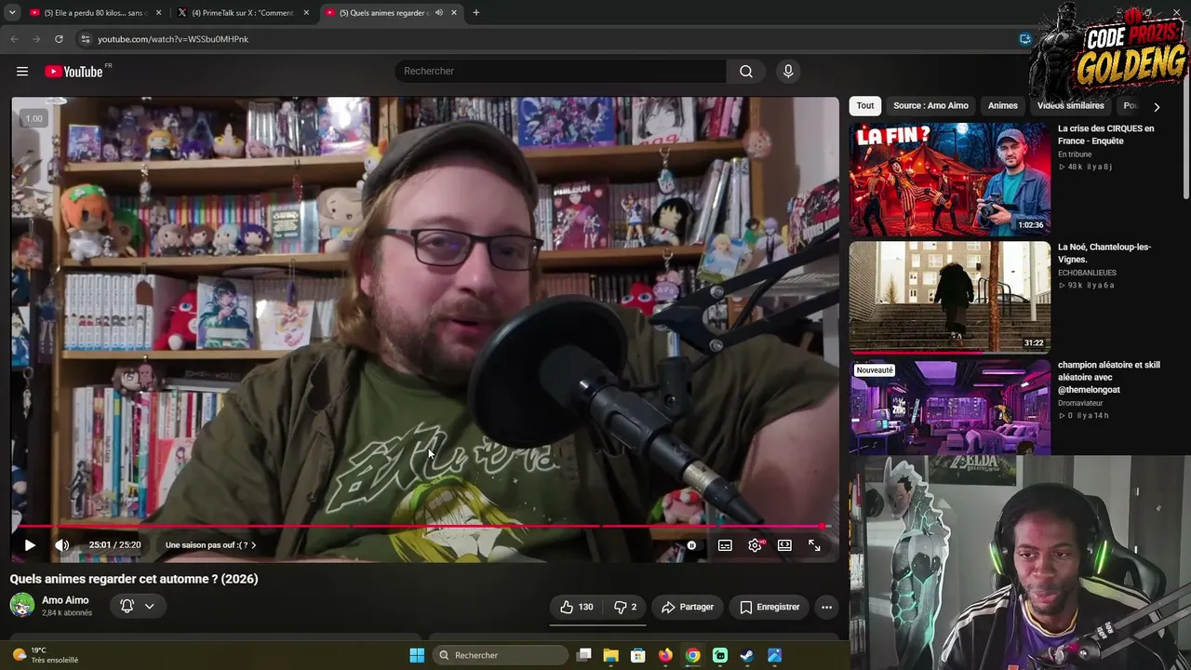Save video with Enregistrer button
Image resolution: width=1191 pixels, height=670 pixels.
(769, 607)
